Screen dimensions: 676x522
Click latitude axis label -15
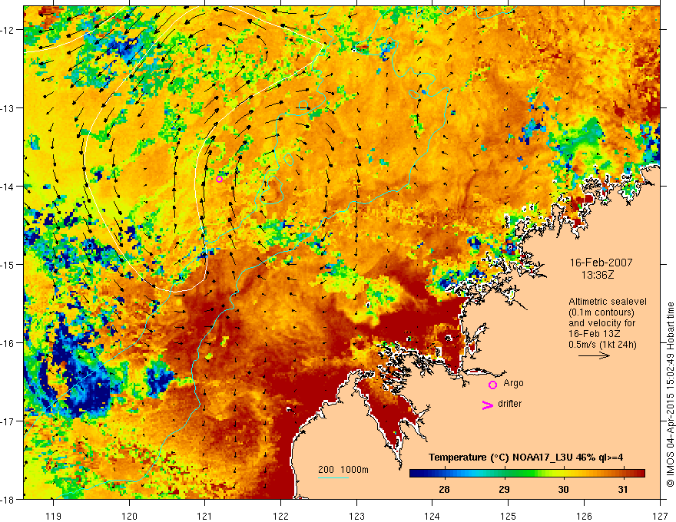coord(8,264)
